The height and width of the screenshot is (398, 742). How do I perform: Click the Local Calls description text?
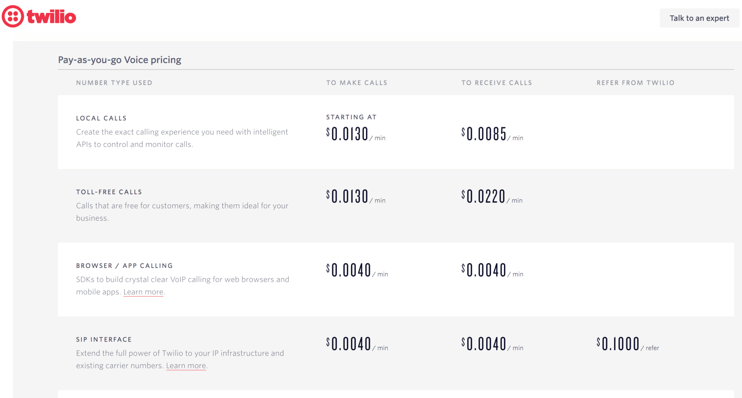tap(182, 138)
